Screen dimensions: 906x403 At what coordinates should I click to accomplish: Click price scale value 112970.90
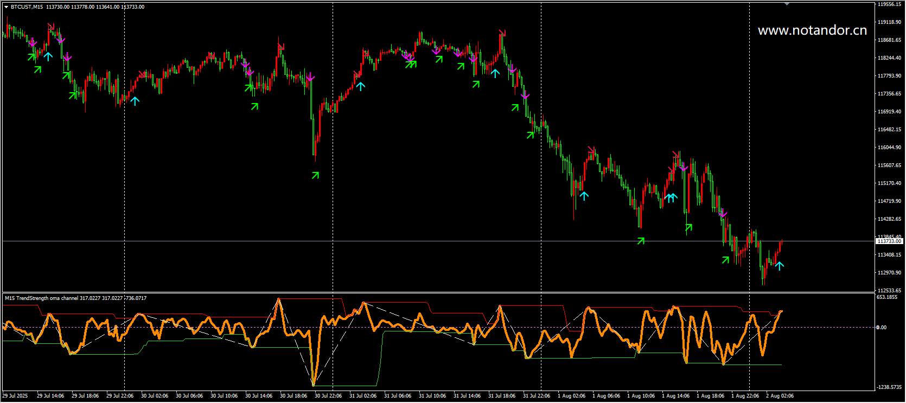coord(890,273)
